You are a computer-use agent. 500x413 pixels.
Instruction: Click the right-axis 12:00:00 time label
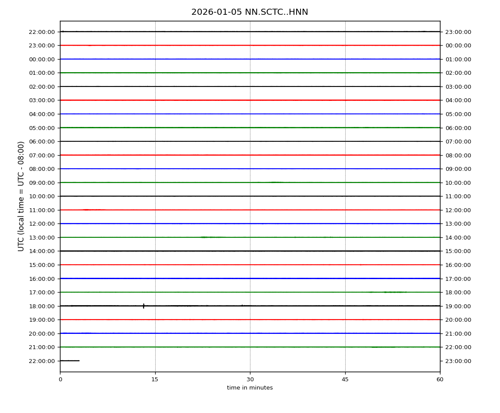pos(458,210)
